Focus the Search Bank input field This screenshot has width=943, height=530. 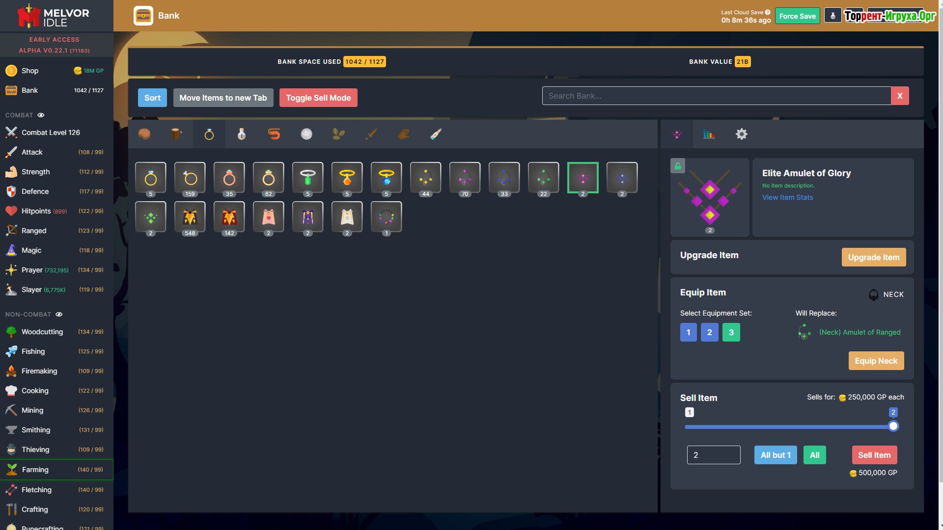(716, 96)
